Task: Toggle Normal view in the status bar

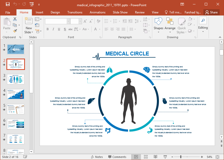Action: [136, 157]
